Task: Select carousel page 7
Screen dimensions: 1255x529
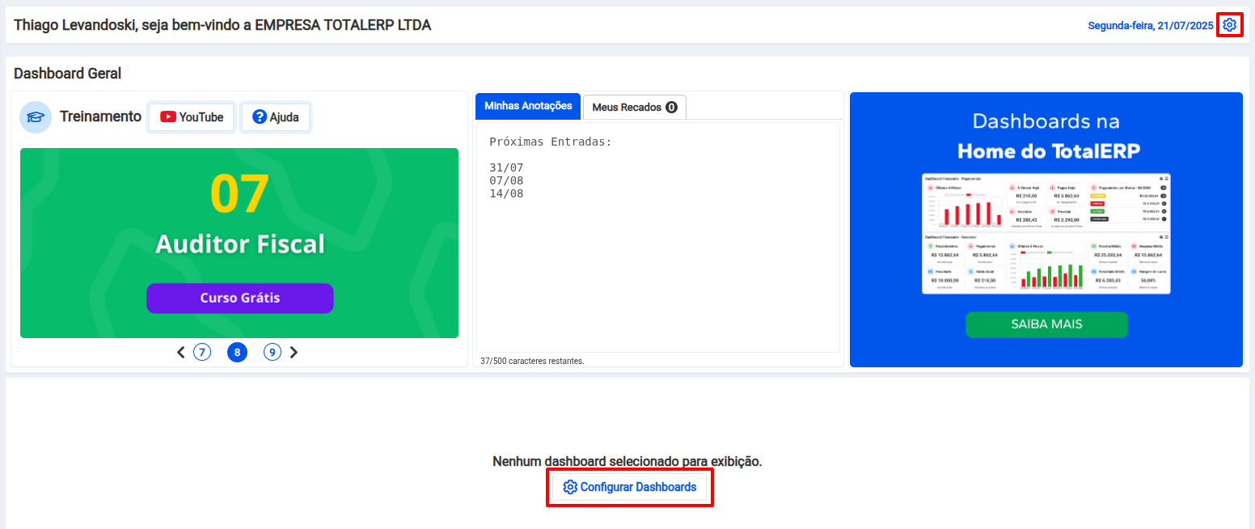Action: [x=202, y=352]
